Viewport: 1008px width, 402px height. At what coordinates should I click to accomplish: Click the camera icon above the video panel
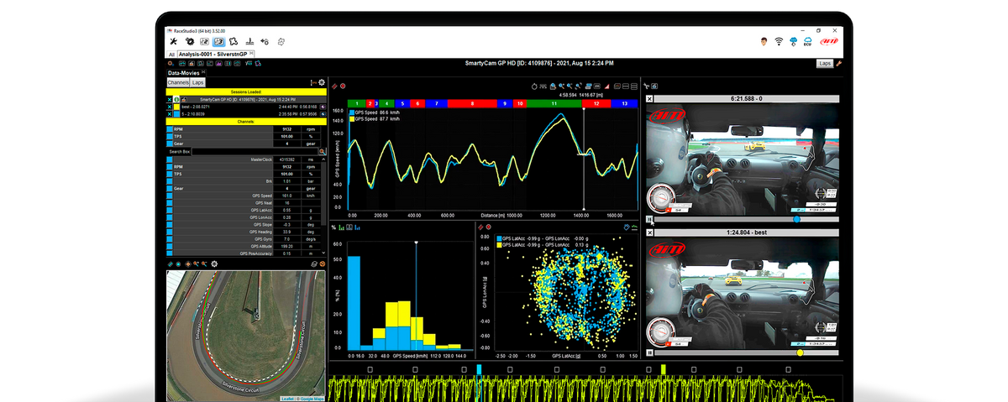pyautogui.click(x=654, y=86)
